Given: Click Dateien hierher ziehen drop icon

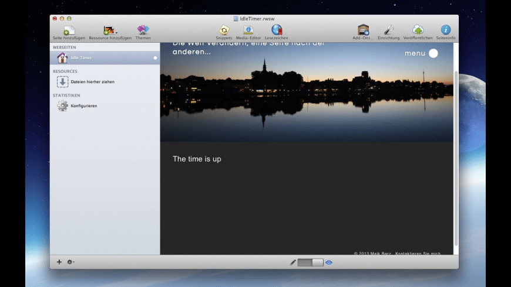Looking at the screenshot, I should click(x=63, y=81).
